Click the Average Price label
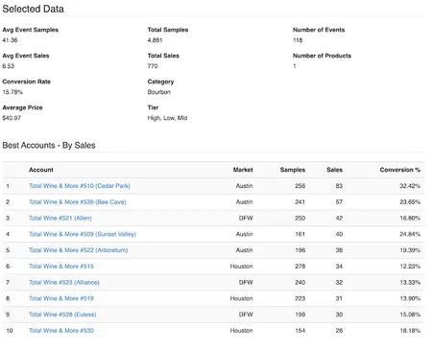This screenshot has height=350, width=432. tap(22, 107)
